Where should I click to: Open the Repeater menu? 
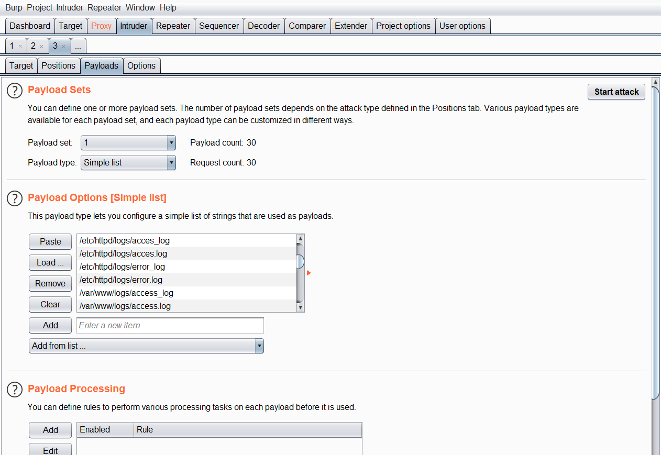[105, 7]
